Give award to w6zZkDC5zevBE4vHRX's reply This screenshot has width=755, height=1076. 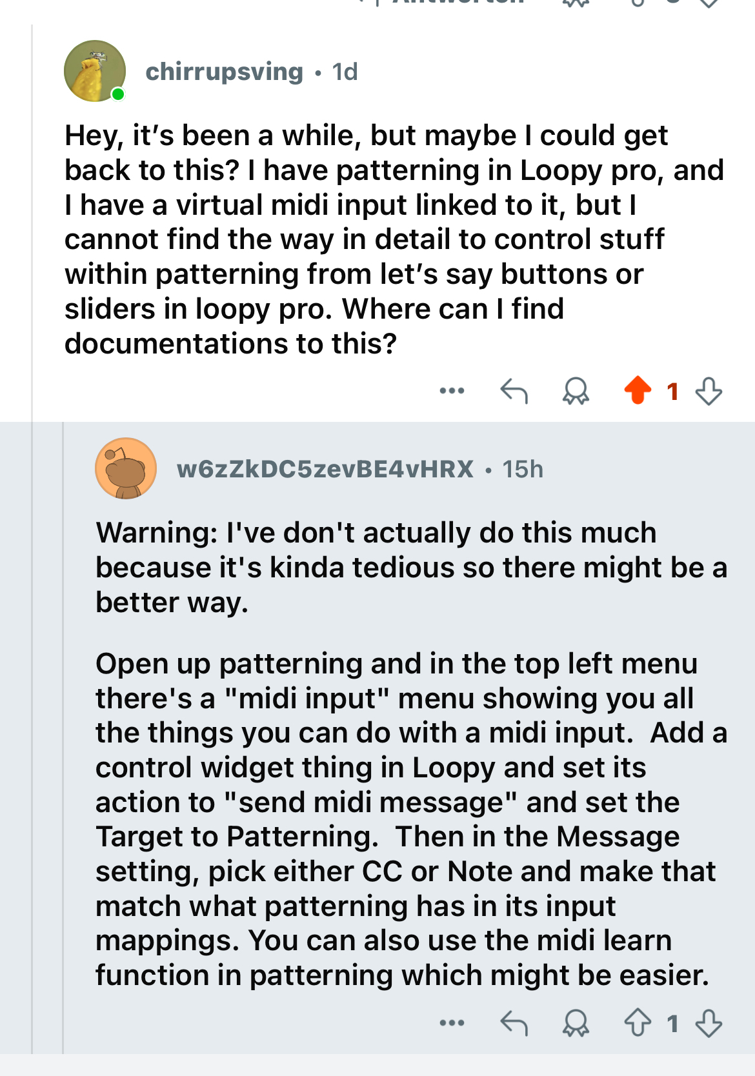tap(576, 1023)
